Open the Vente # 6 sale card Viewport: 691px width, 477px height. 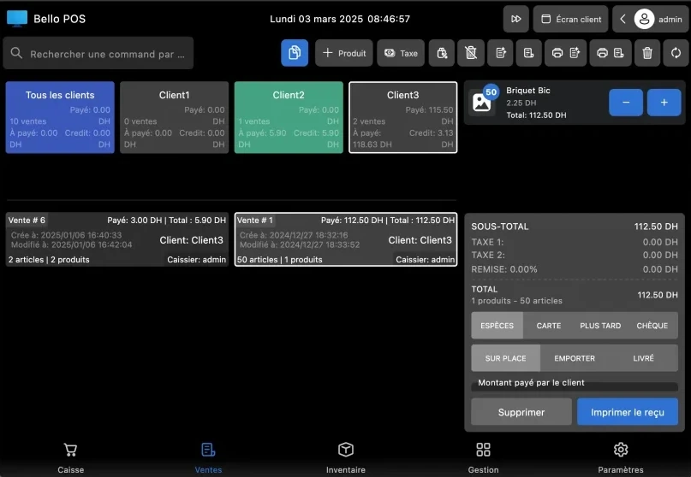pos(117,239)
